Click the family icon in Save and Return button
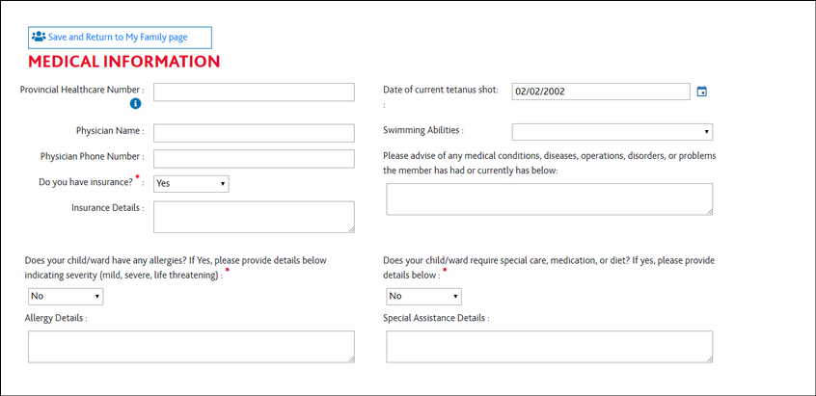The image size is (816, 396). 39,37
